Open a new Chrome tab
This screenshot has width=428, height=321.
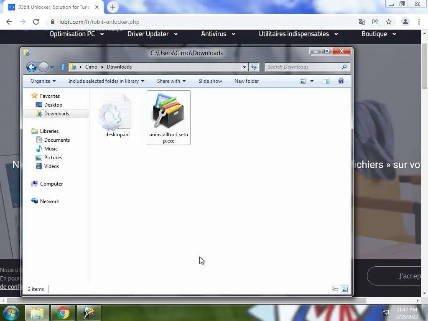[113, 8]
